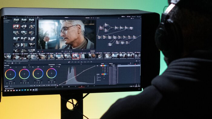Open the Keyframes filter dropdown

[x=131, y=63]
